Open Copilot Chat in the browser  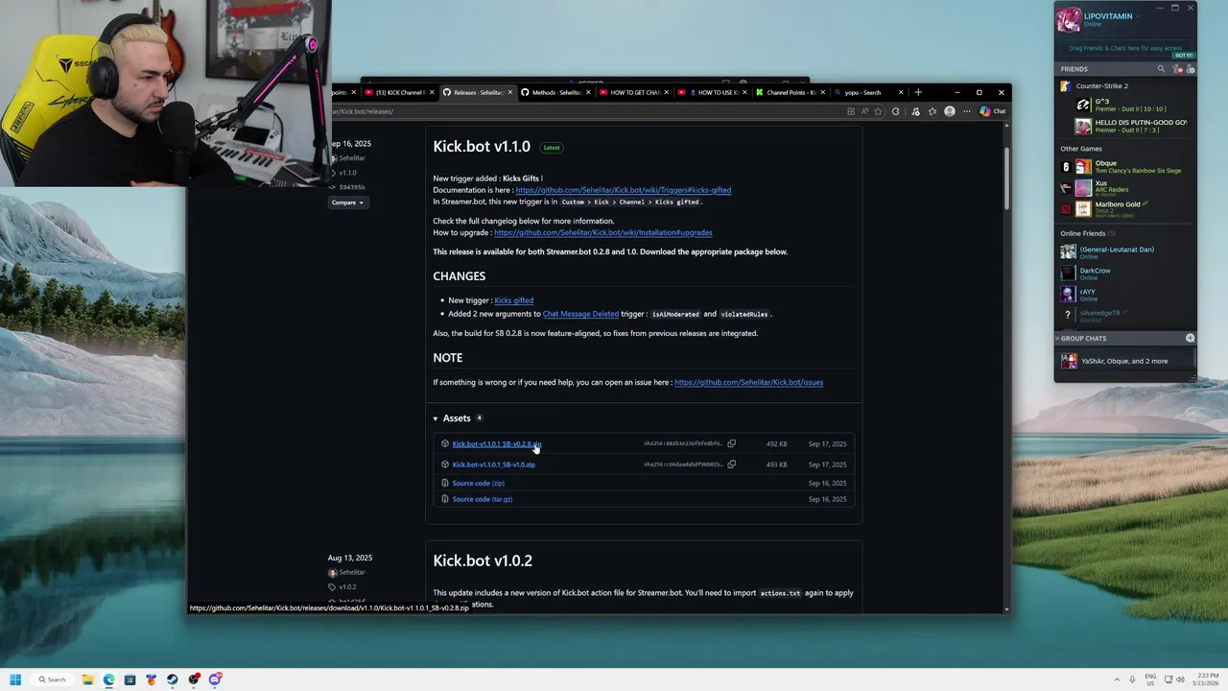point(993,111)
